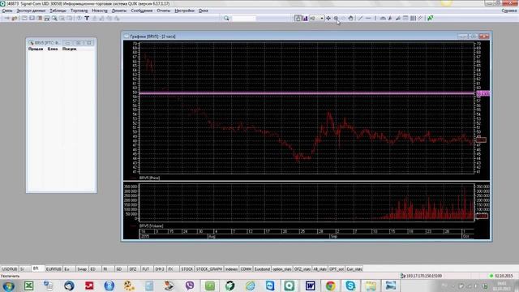This screenshot has width=519, height=292.
Task: Open Word from the taskbar
Action: [310, 286]
